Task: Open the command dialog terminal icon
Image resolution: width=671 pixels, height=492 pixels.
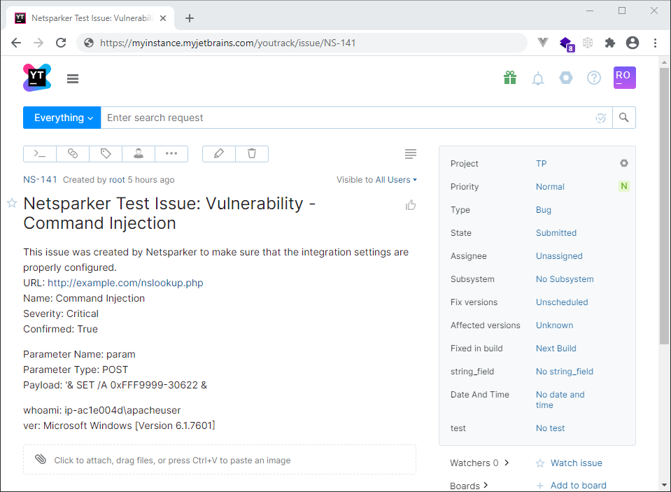Action: [x=39, y=153]
